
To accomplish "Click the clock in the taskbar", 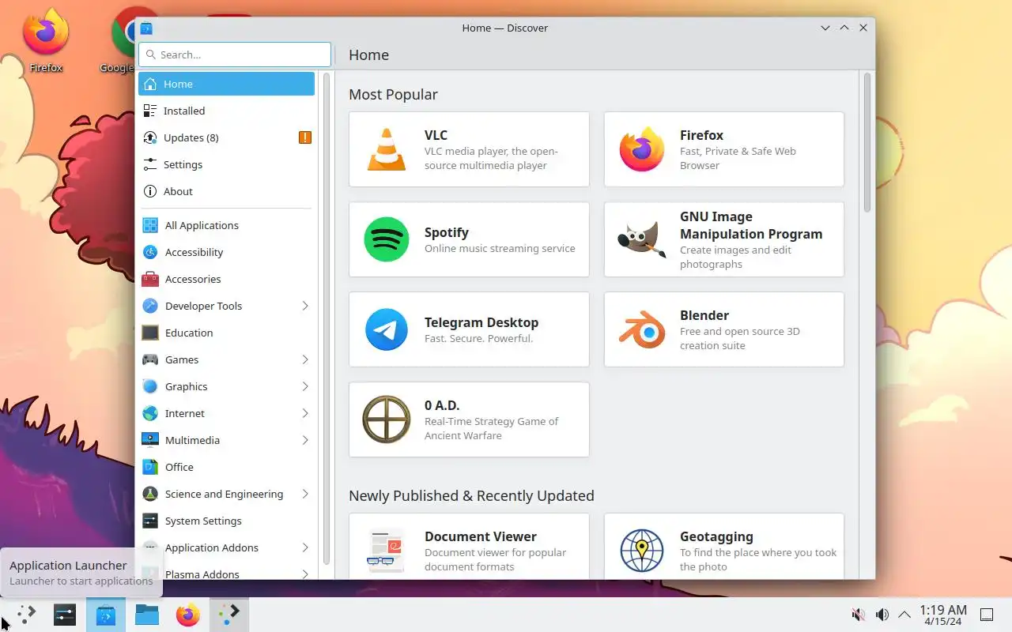I will [x=943, y=615].
